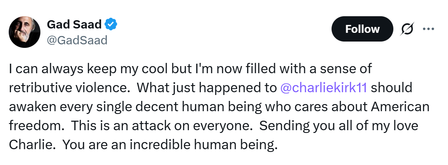Click the Gad Saad display name
Viewport: 448px width, 165px height.
click(74, 25)
